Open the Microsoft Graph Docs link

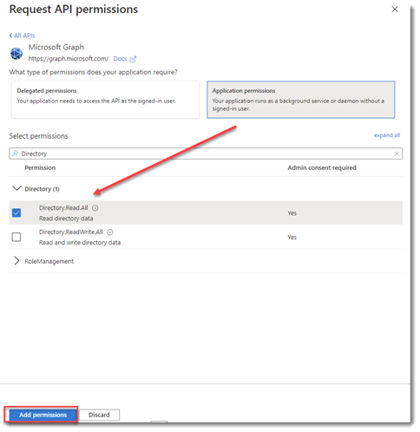click(x=120, y=59)
